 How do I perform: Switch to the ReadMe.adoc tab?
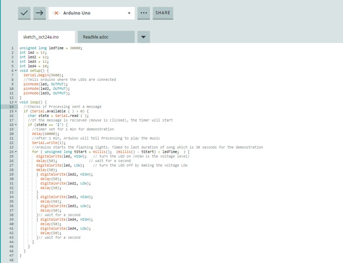click(106, 37)
